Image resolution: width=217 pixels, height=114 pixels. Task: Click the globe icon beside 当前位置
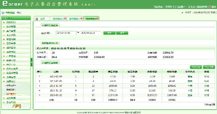point(3,13)
